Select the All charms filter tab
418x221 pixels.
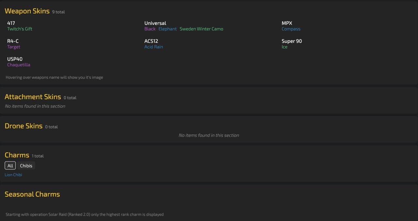coord(10,166)
